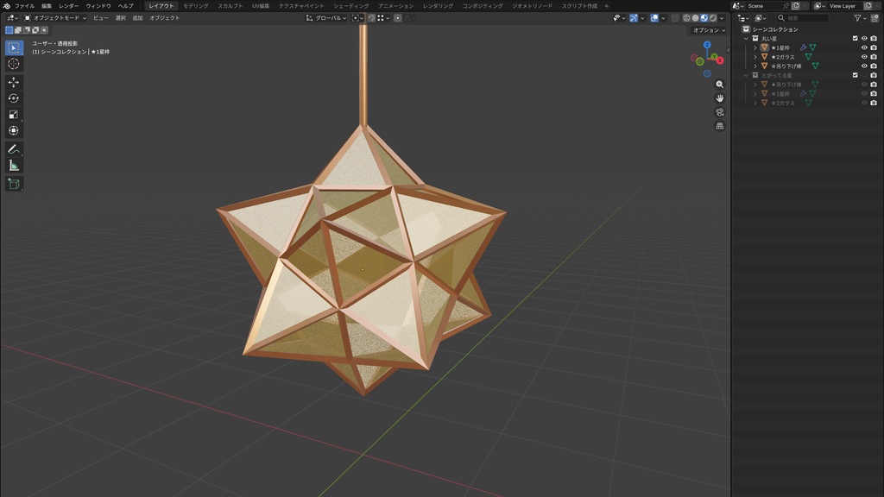Click the Y axis on navigation gizmo
Viewport: 884px width, 497px height.
tap(714, 56)
